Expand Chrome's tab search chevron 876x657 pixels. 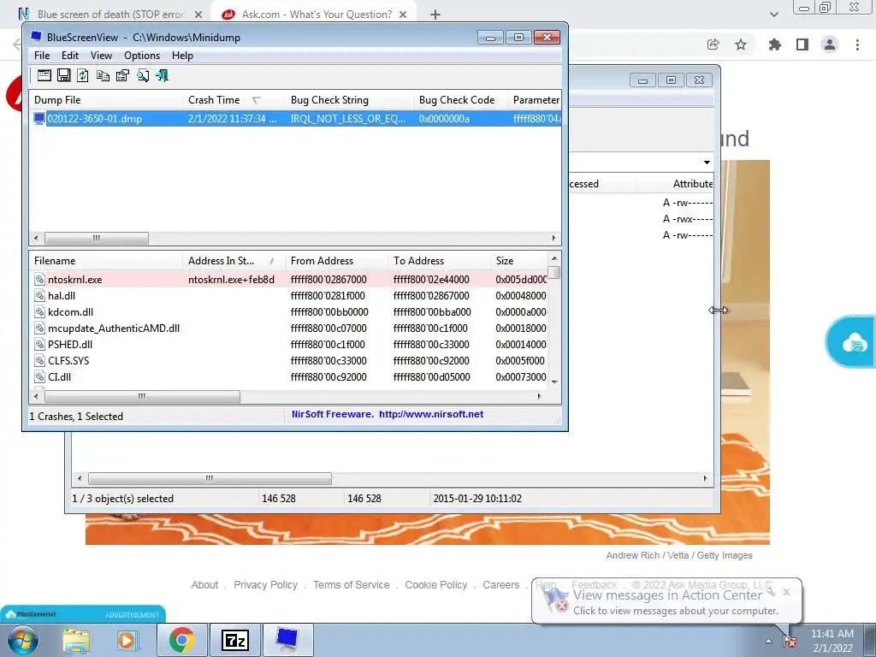(x=773, y=15)
